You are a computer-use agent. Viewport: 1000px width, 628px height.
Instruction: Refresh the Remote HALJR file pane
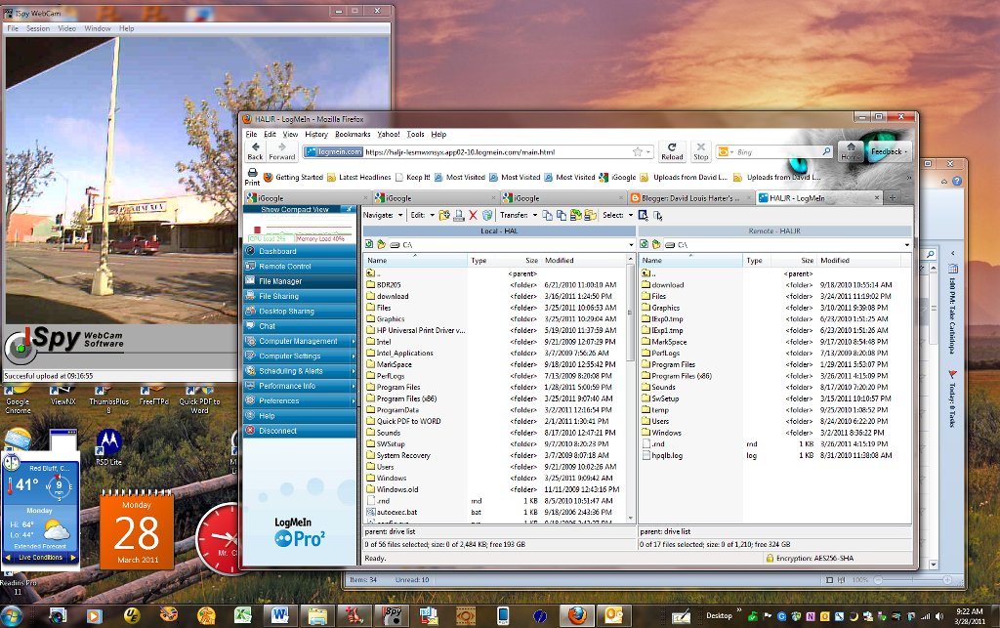(x=645, y=245)
